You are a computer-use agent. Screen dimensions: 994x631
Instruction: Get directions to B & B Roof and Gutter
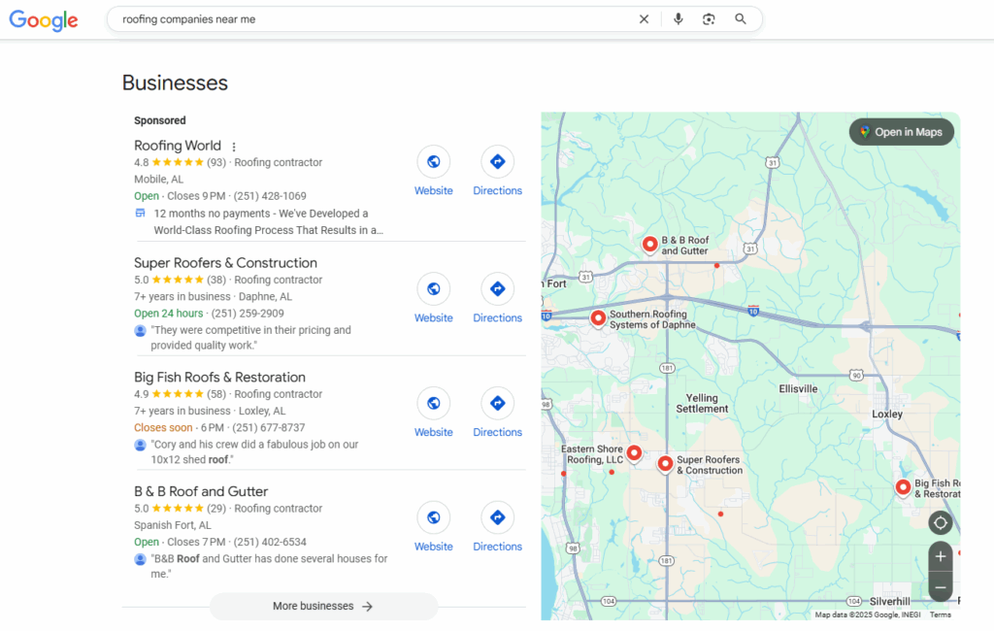coord(498,517)
